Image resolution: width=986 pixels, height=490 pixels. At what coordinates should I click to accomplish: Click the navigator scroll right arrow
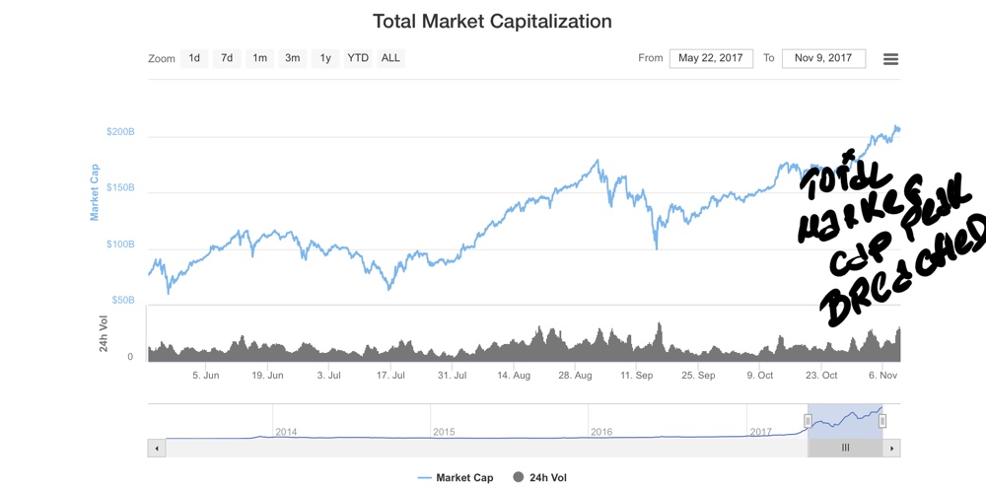[891, 448]
